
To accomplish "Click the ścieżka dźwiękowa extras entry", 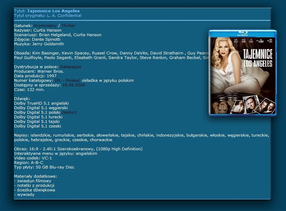I will pos(34,190).
